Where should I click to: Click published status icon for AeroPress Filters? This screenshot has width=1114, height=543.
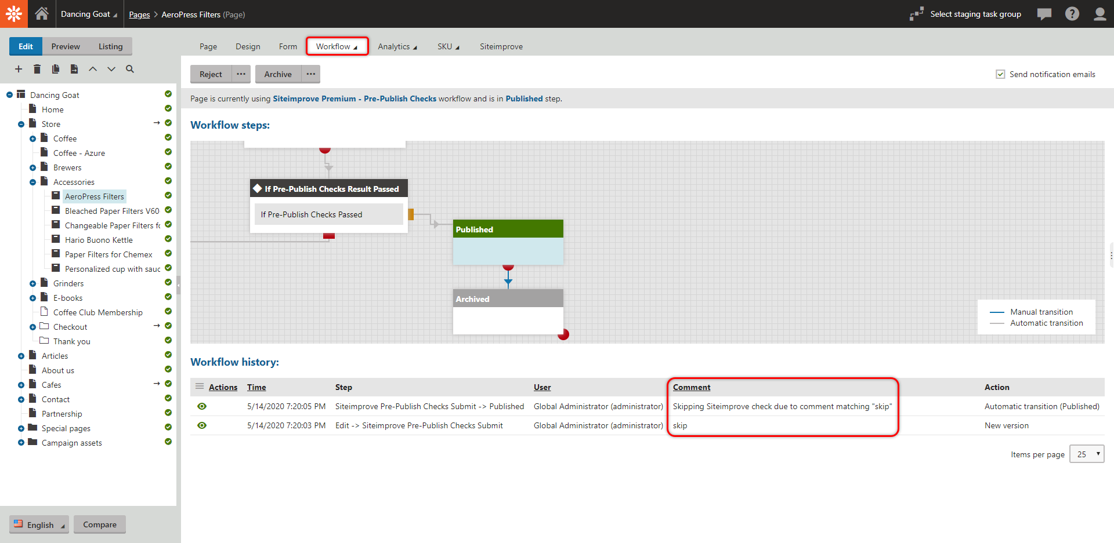click(x=168, y=195)
